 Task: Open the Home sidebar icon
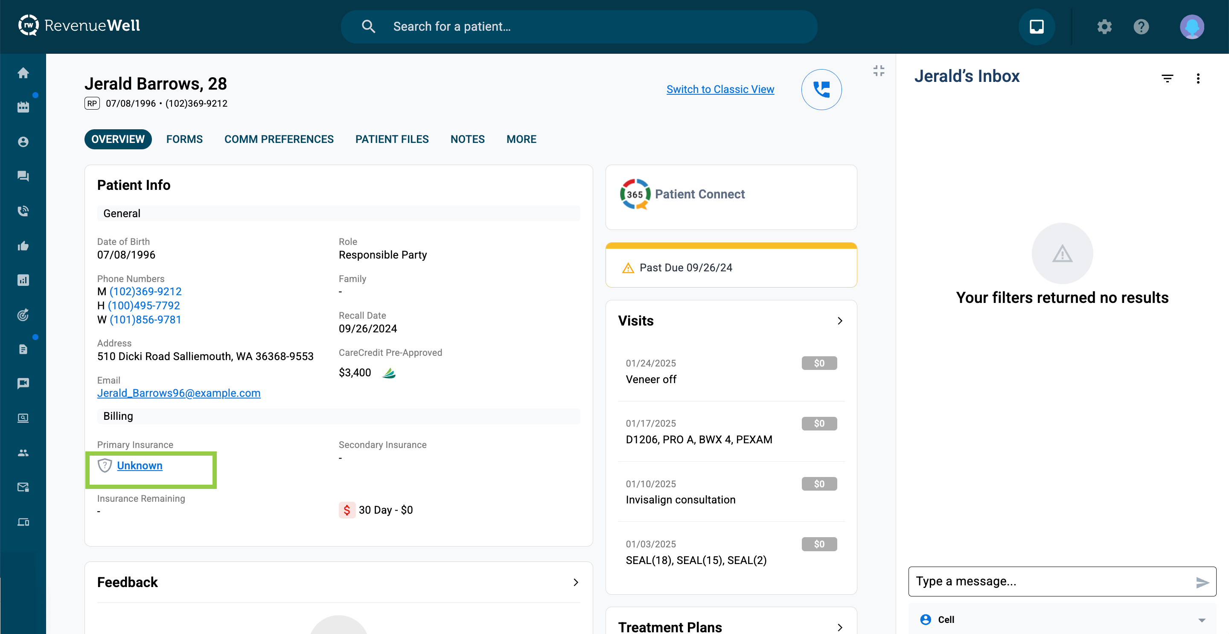point(23,73)
